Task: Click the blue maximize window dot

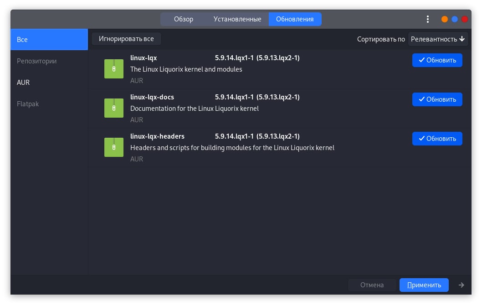Action: click(455, 19)
